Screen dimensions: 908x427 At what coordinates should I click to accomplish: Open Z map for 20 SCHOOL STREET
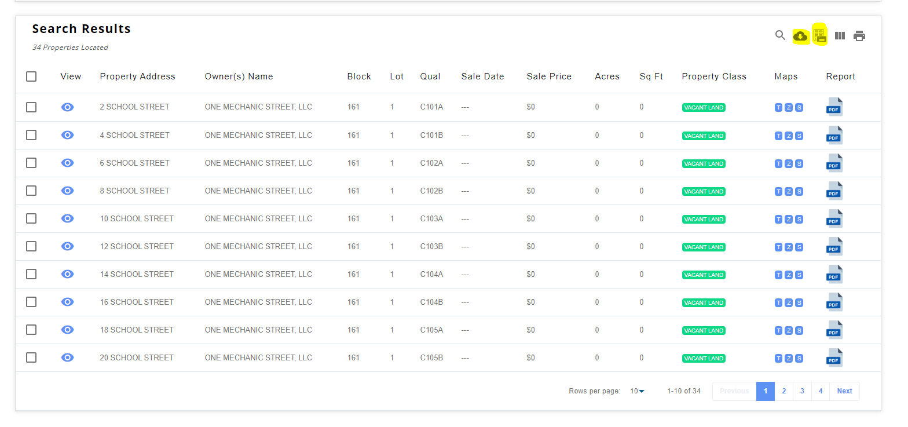789,358
